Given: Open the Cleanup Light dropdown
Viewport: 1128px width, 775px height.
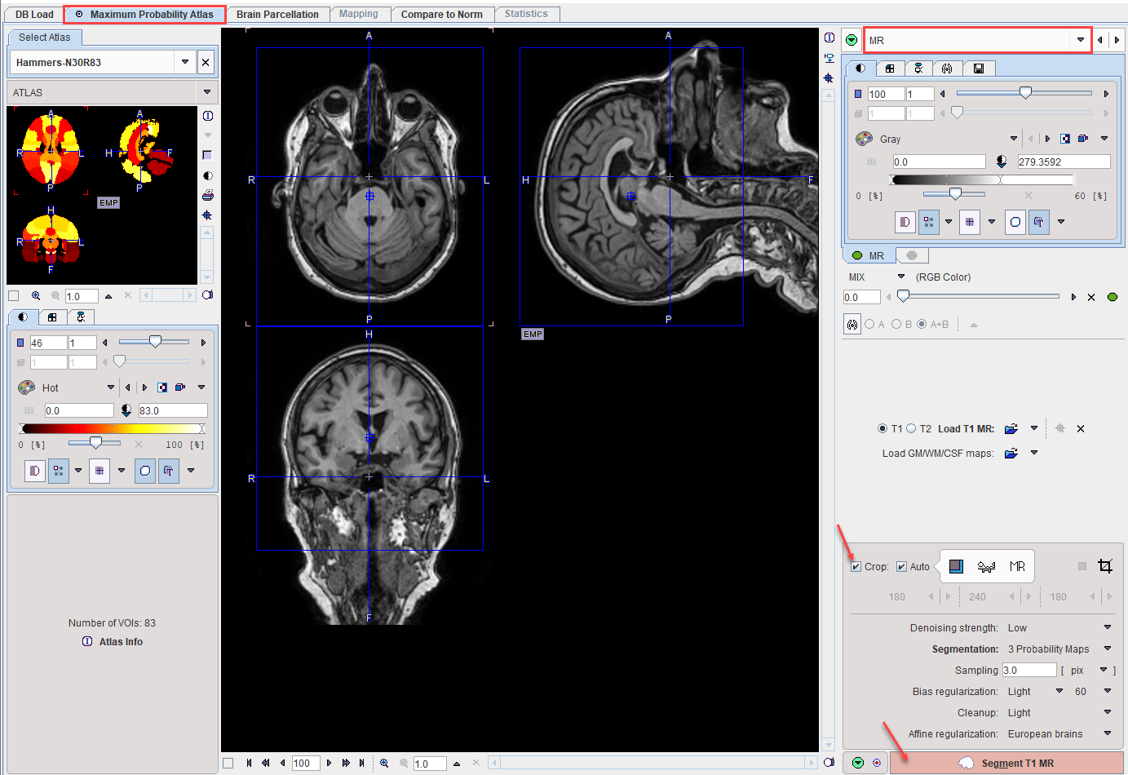Looking at the screenshot, I should [x=1108, y=712].
